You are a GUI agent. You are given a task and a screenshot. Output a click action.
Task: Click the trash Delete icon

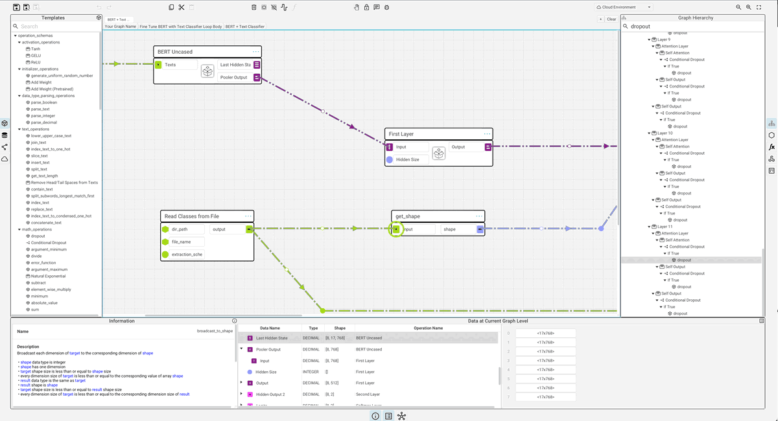[x=254, y=7]
